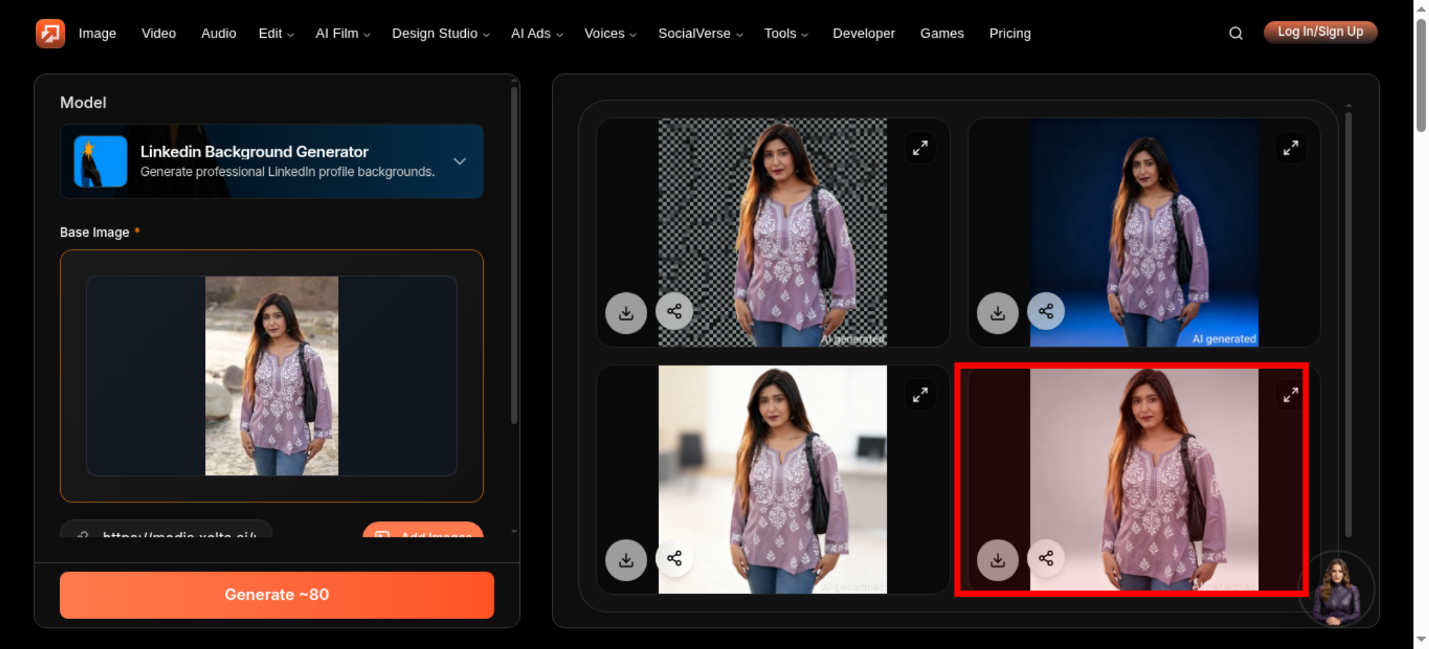1429x649 pixels.
Task: Open the Design Studio dropdown menu
Action: pyautogui.click(x=441, y=33)
